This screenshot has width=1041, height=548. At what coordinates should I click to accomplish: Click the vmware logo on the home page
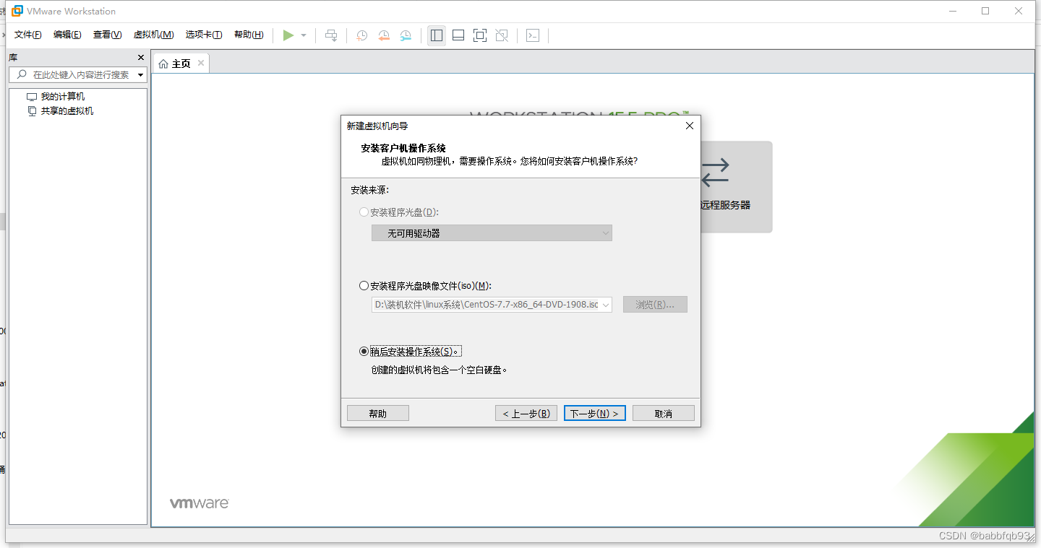(200, 503)
